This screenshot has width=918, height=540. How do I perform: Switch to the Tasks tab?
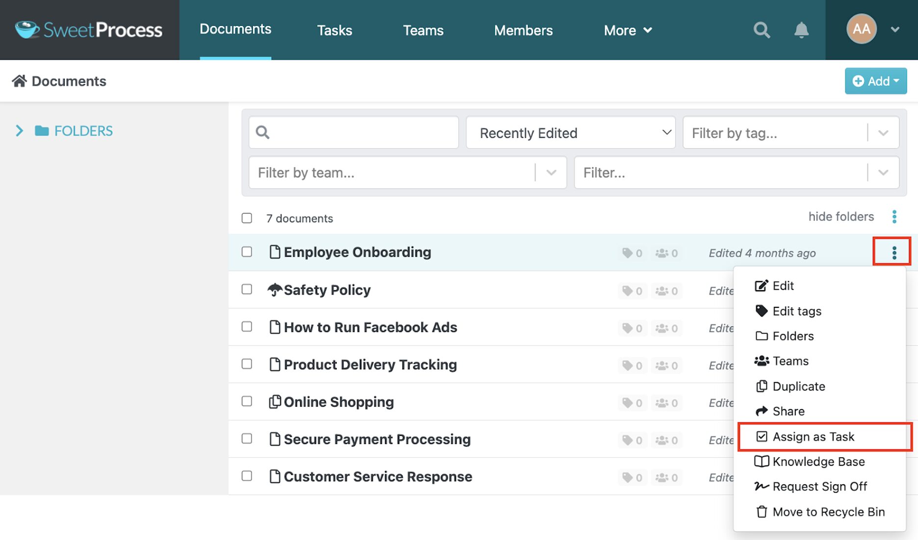334,30
